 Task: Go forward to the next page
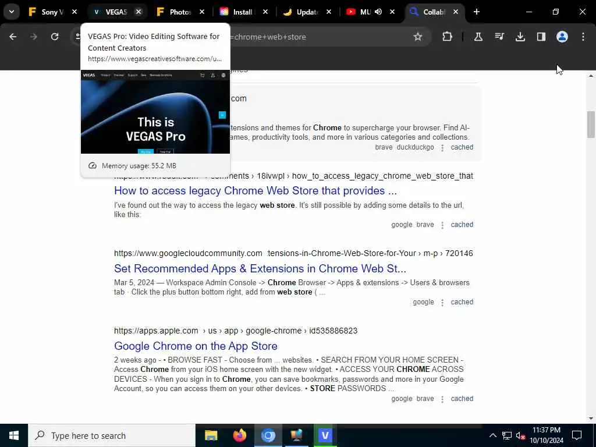(34, 37)
